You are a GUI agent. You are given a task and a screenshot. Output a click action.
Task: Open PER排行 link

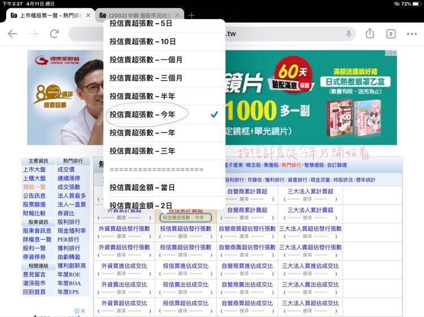coord(68,240)
